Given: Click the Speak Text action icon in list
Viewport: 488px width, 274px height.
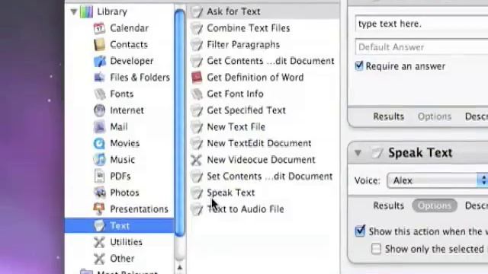Looking at the screenshot, I should point(197,193).
